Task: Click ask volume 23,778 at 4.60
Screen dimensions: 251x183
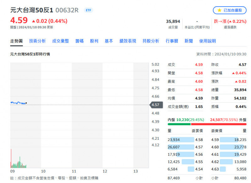Action: [240, 147]
